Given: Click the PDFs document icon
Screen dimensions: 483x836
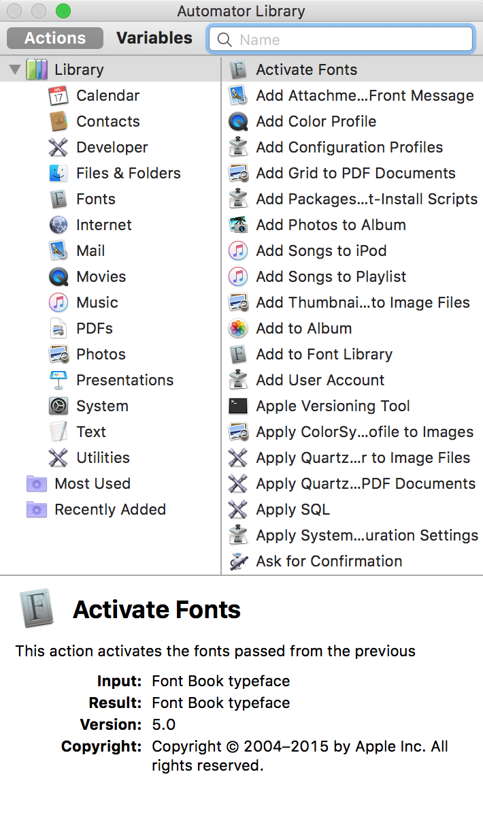Looking at the screenshot, I should 59,328.
